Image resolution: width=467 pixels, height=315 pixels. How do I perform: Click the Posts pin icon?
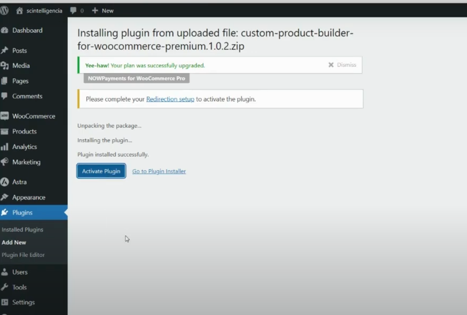(x=4, y=50)
